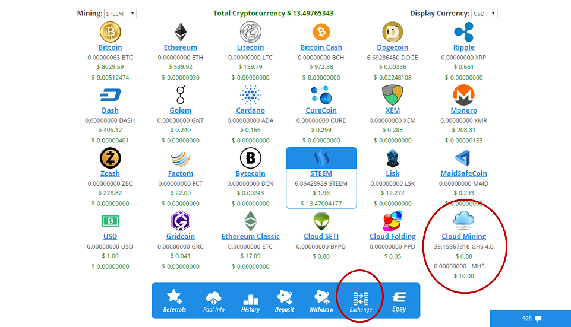Screen dimensions: 571x327
Task: Click the Monero orange icon
Action: pos(463,95)
